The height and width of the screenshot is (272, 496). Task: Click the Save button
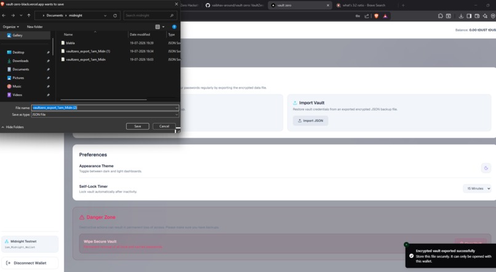(x=138, y=126)
